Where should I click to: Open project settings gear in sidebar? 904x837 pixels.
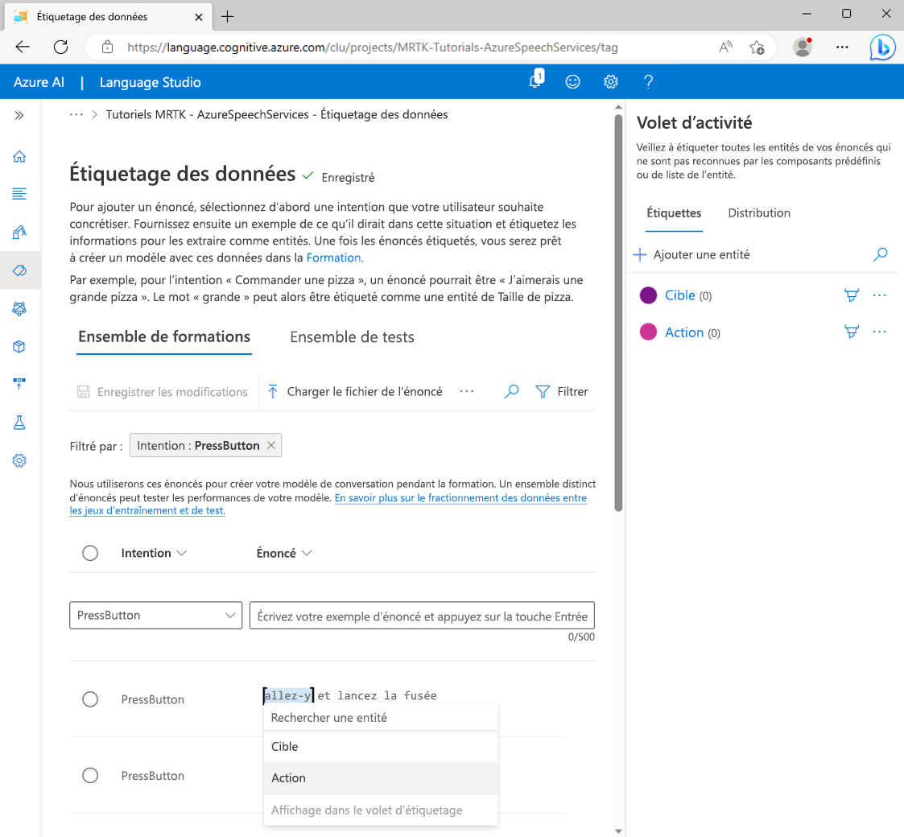tap(19, 460)
